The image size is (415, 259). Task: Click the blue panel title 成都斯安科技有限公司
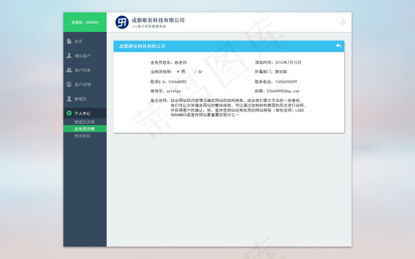coord(142,46)
